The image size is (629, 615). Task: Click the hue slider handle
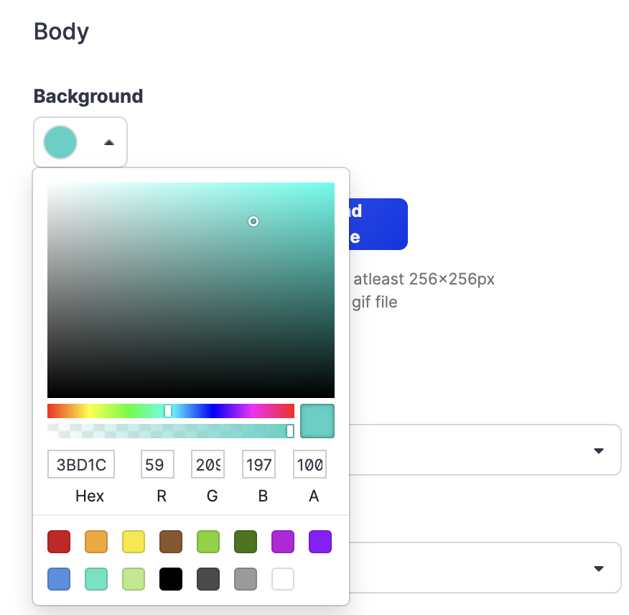coord(168,410)
